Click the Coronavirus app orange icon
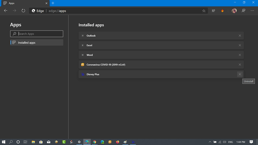Image resolution: width=258 pixels, height=145 pixels. click(x=83, y=65)
